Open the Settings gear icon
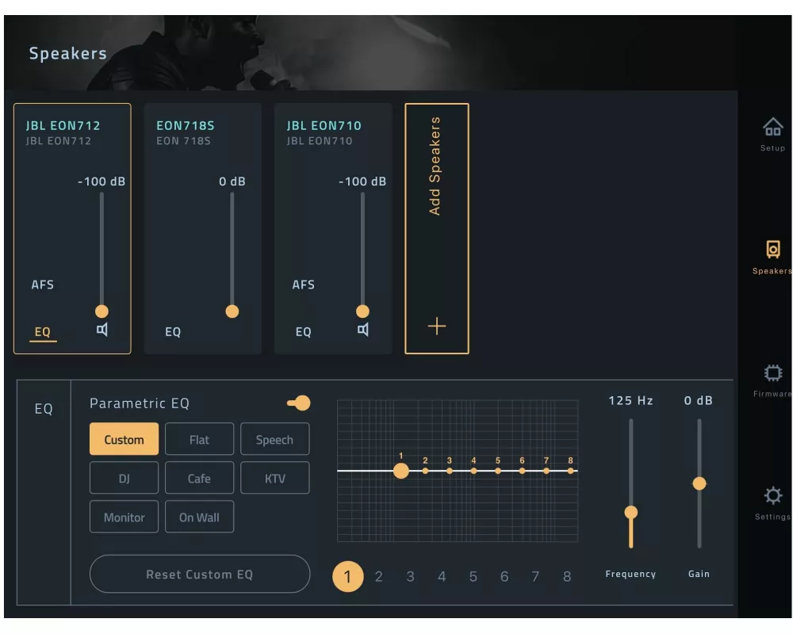793x634 pixels. tap(772, 496)
